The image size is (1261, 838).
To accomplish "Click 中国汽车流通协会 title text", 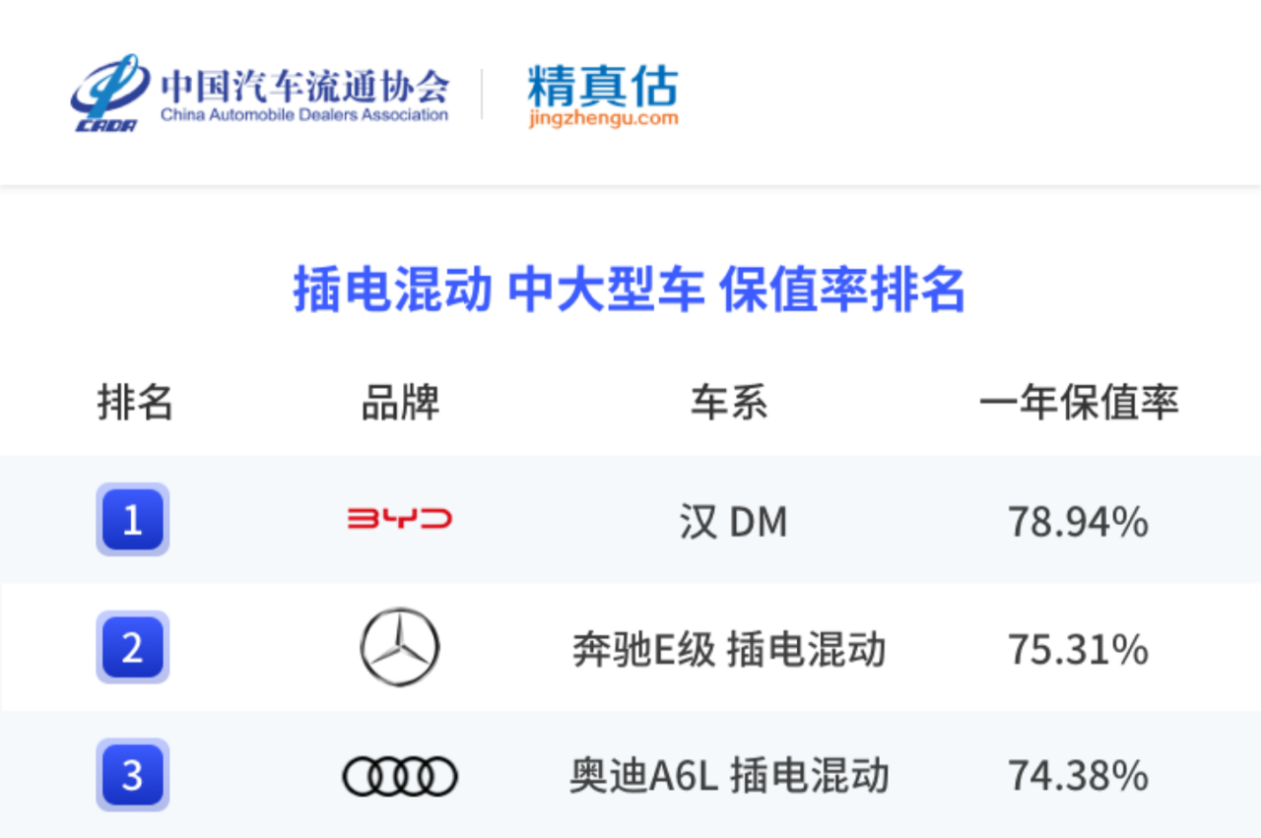I will click(304, 86).
